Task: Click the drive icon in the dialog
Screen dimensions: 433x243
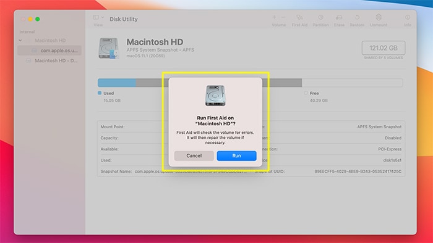Action: pos(215,96)
